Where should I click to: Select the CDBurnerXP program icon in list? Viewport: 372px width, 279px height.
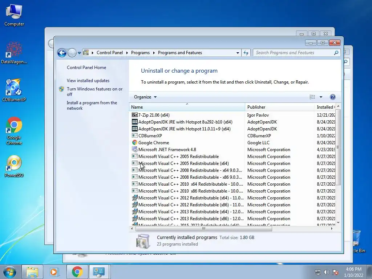click(x=134, y=136)
